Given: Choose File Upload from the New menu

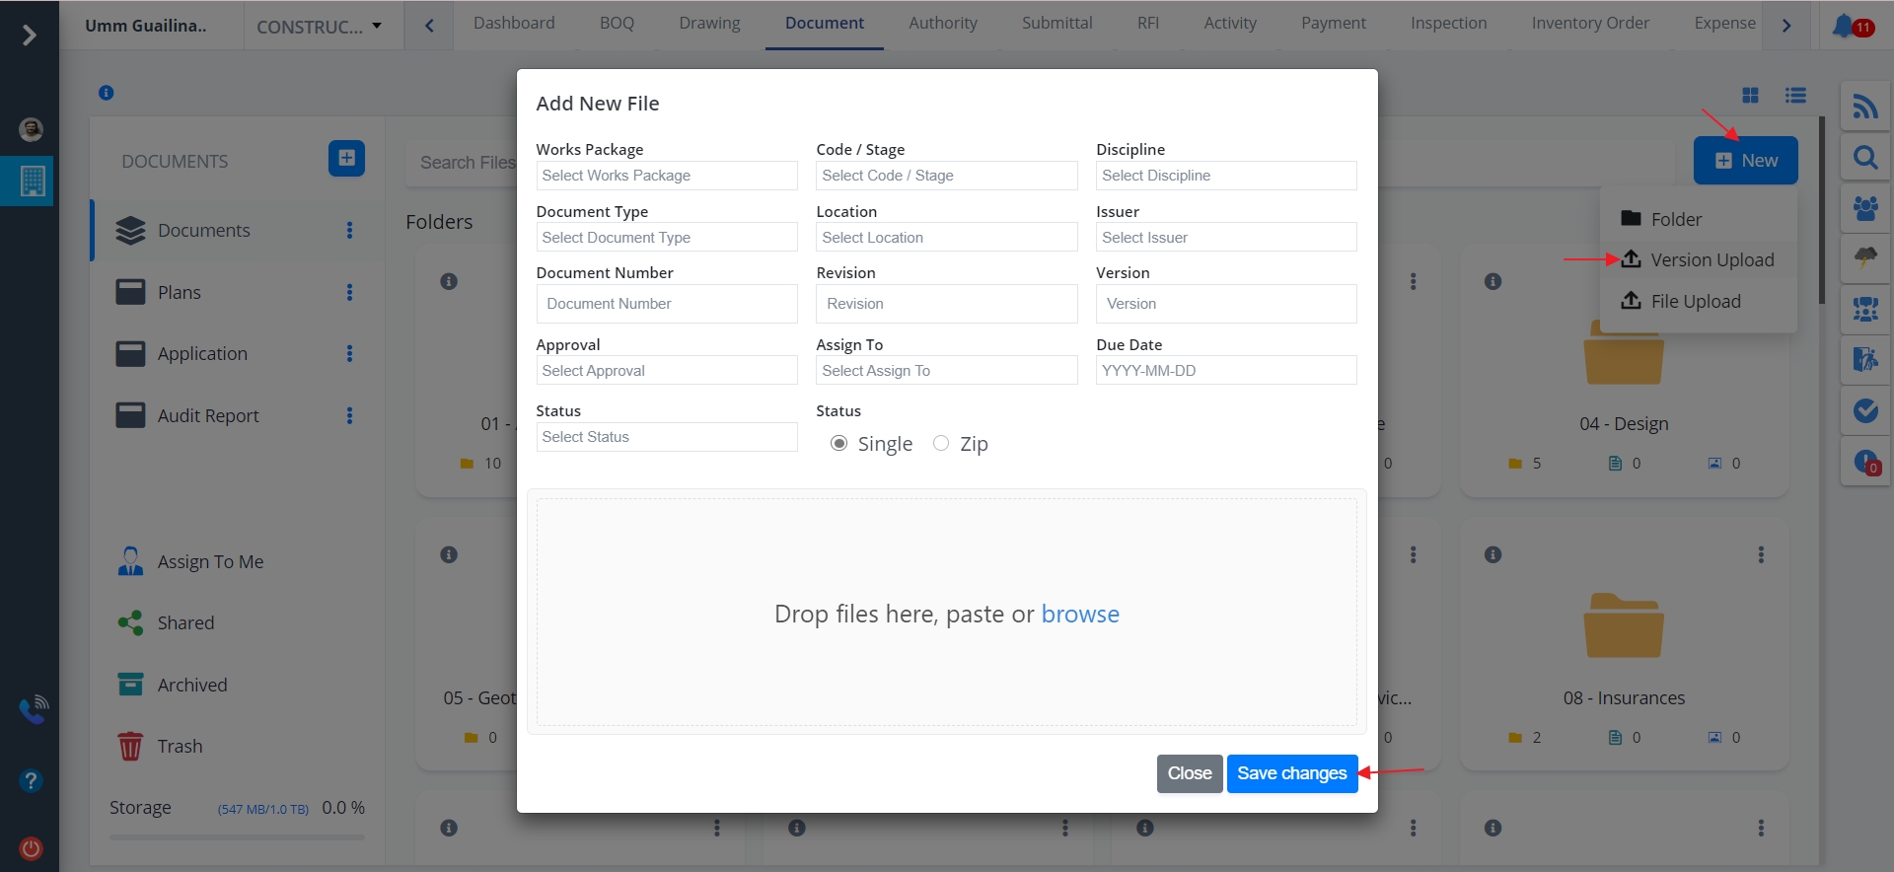Looking at the screenshot, I should click(1695, 302).
